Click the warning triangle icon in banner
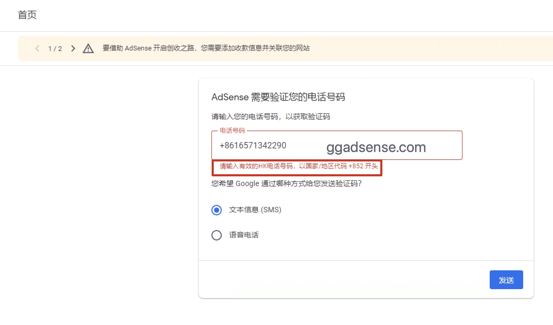Screen dimensions: 553x325 click(x=88, y=48)
